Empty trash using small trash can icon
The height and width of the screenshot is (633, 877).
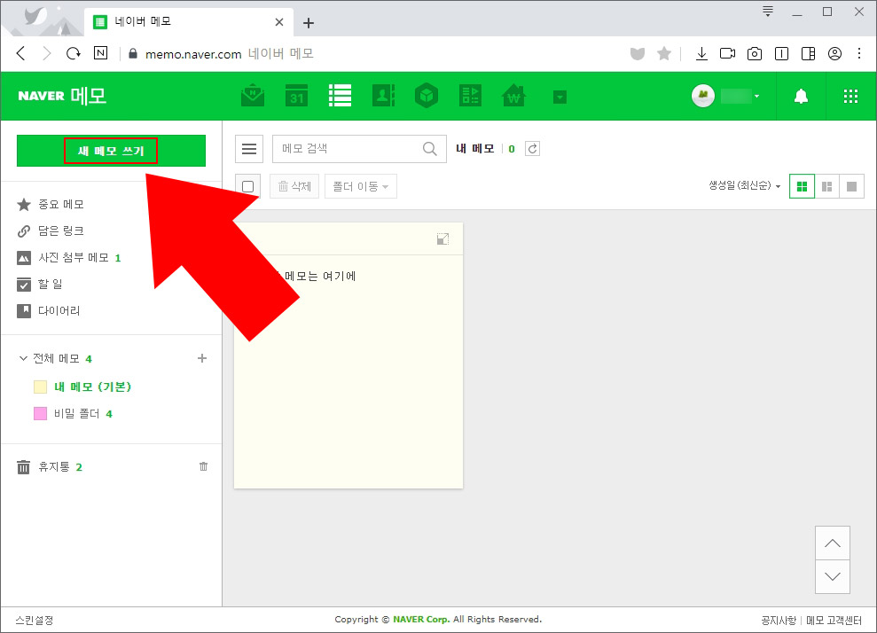pyautogui.click(x=204, y=466)
